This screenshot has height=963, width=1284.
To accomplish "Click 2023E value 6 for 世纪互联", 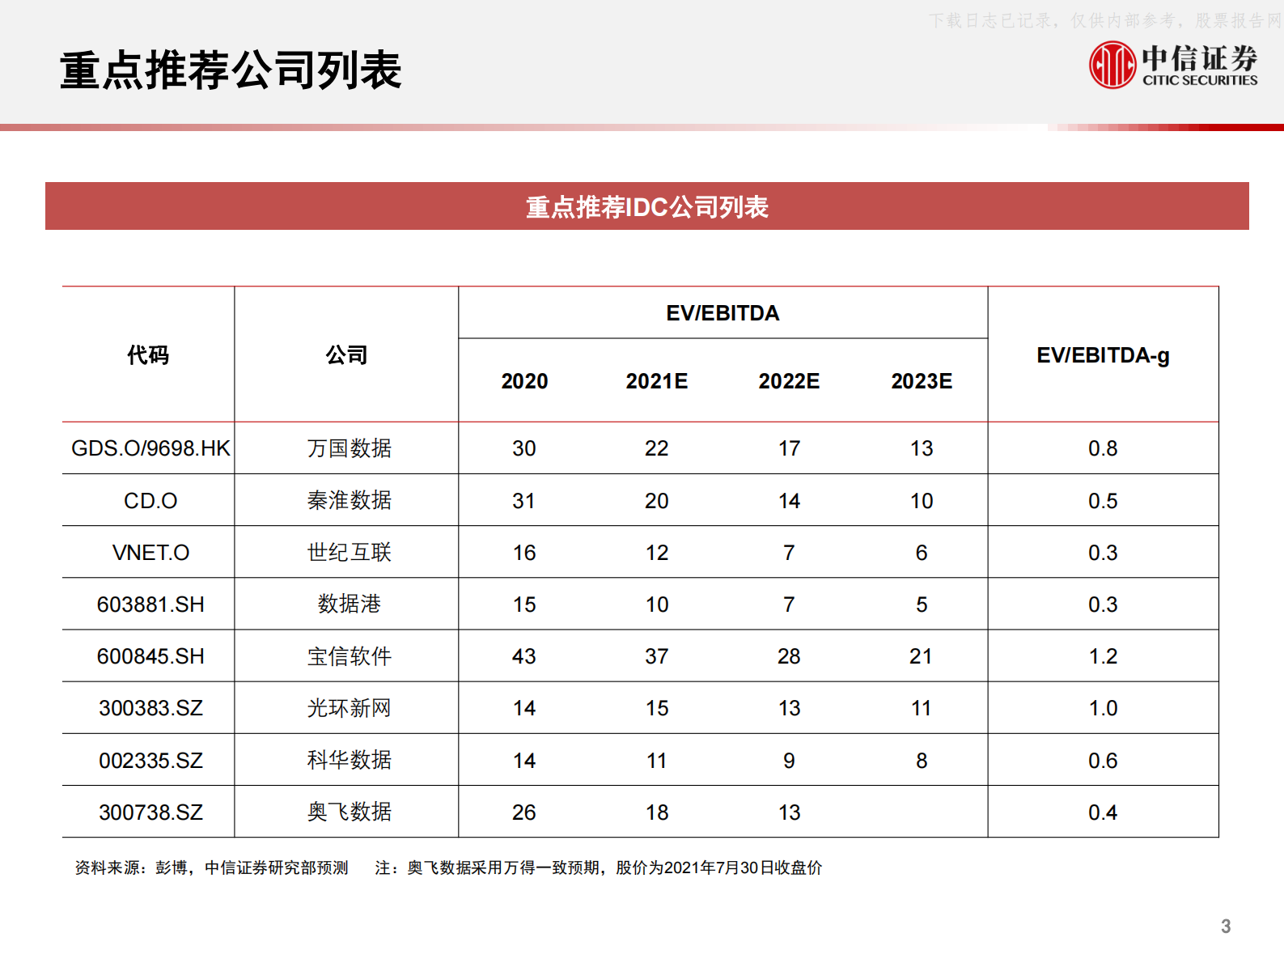I will point(922,553).
